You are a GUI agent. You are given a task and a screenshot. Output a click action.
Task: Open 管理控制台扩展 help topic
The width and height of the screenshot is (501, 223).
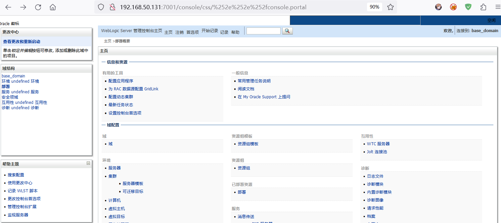(x=22, y=207)
